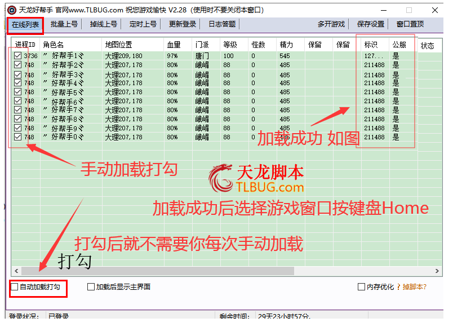Screen dimensions: 453x322
Task: Select the character name 好帮手0
Action: pyautogui.click(x=63, y=136)
